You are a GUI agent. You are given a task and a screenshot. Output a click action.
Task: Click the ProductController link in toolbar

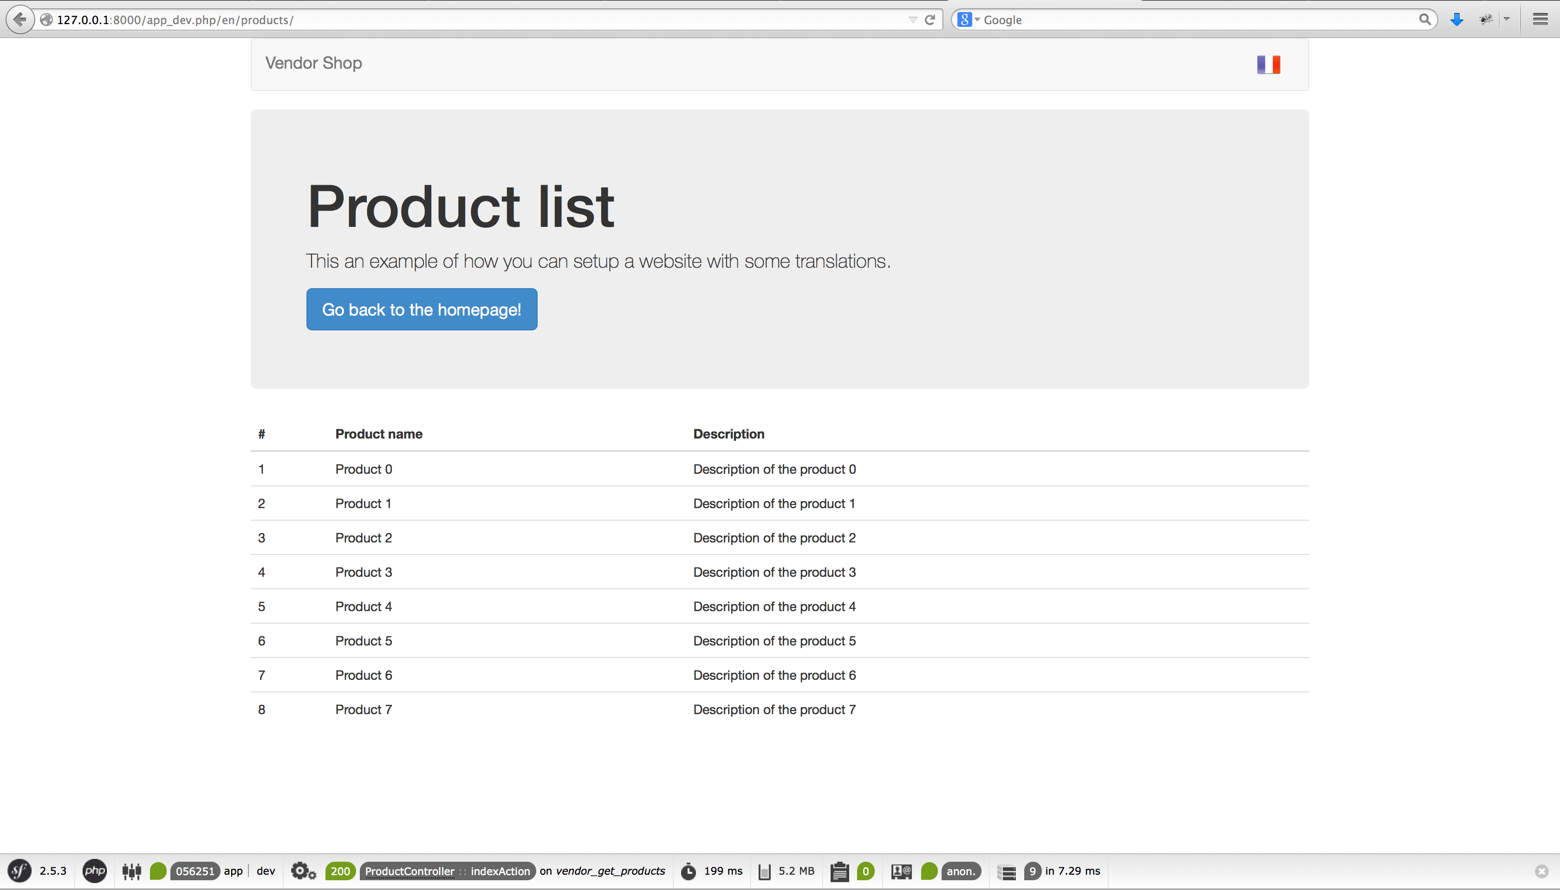tap(409, 871)
